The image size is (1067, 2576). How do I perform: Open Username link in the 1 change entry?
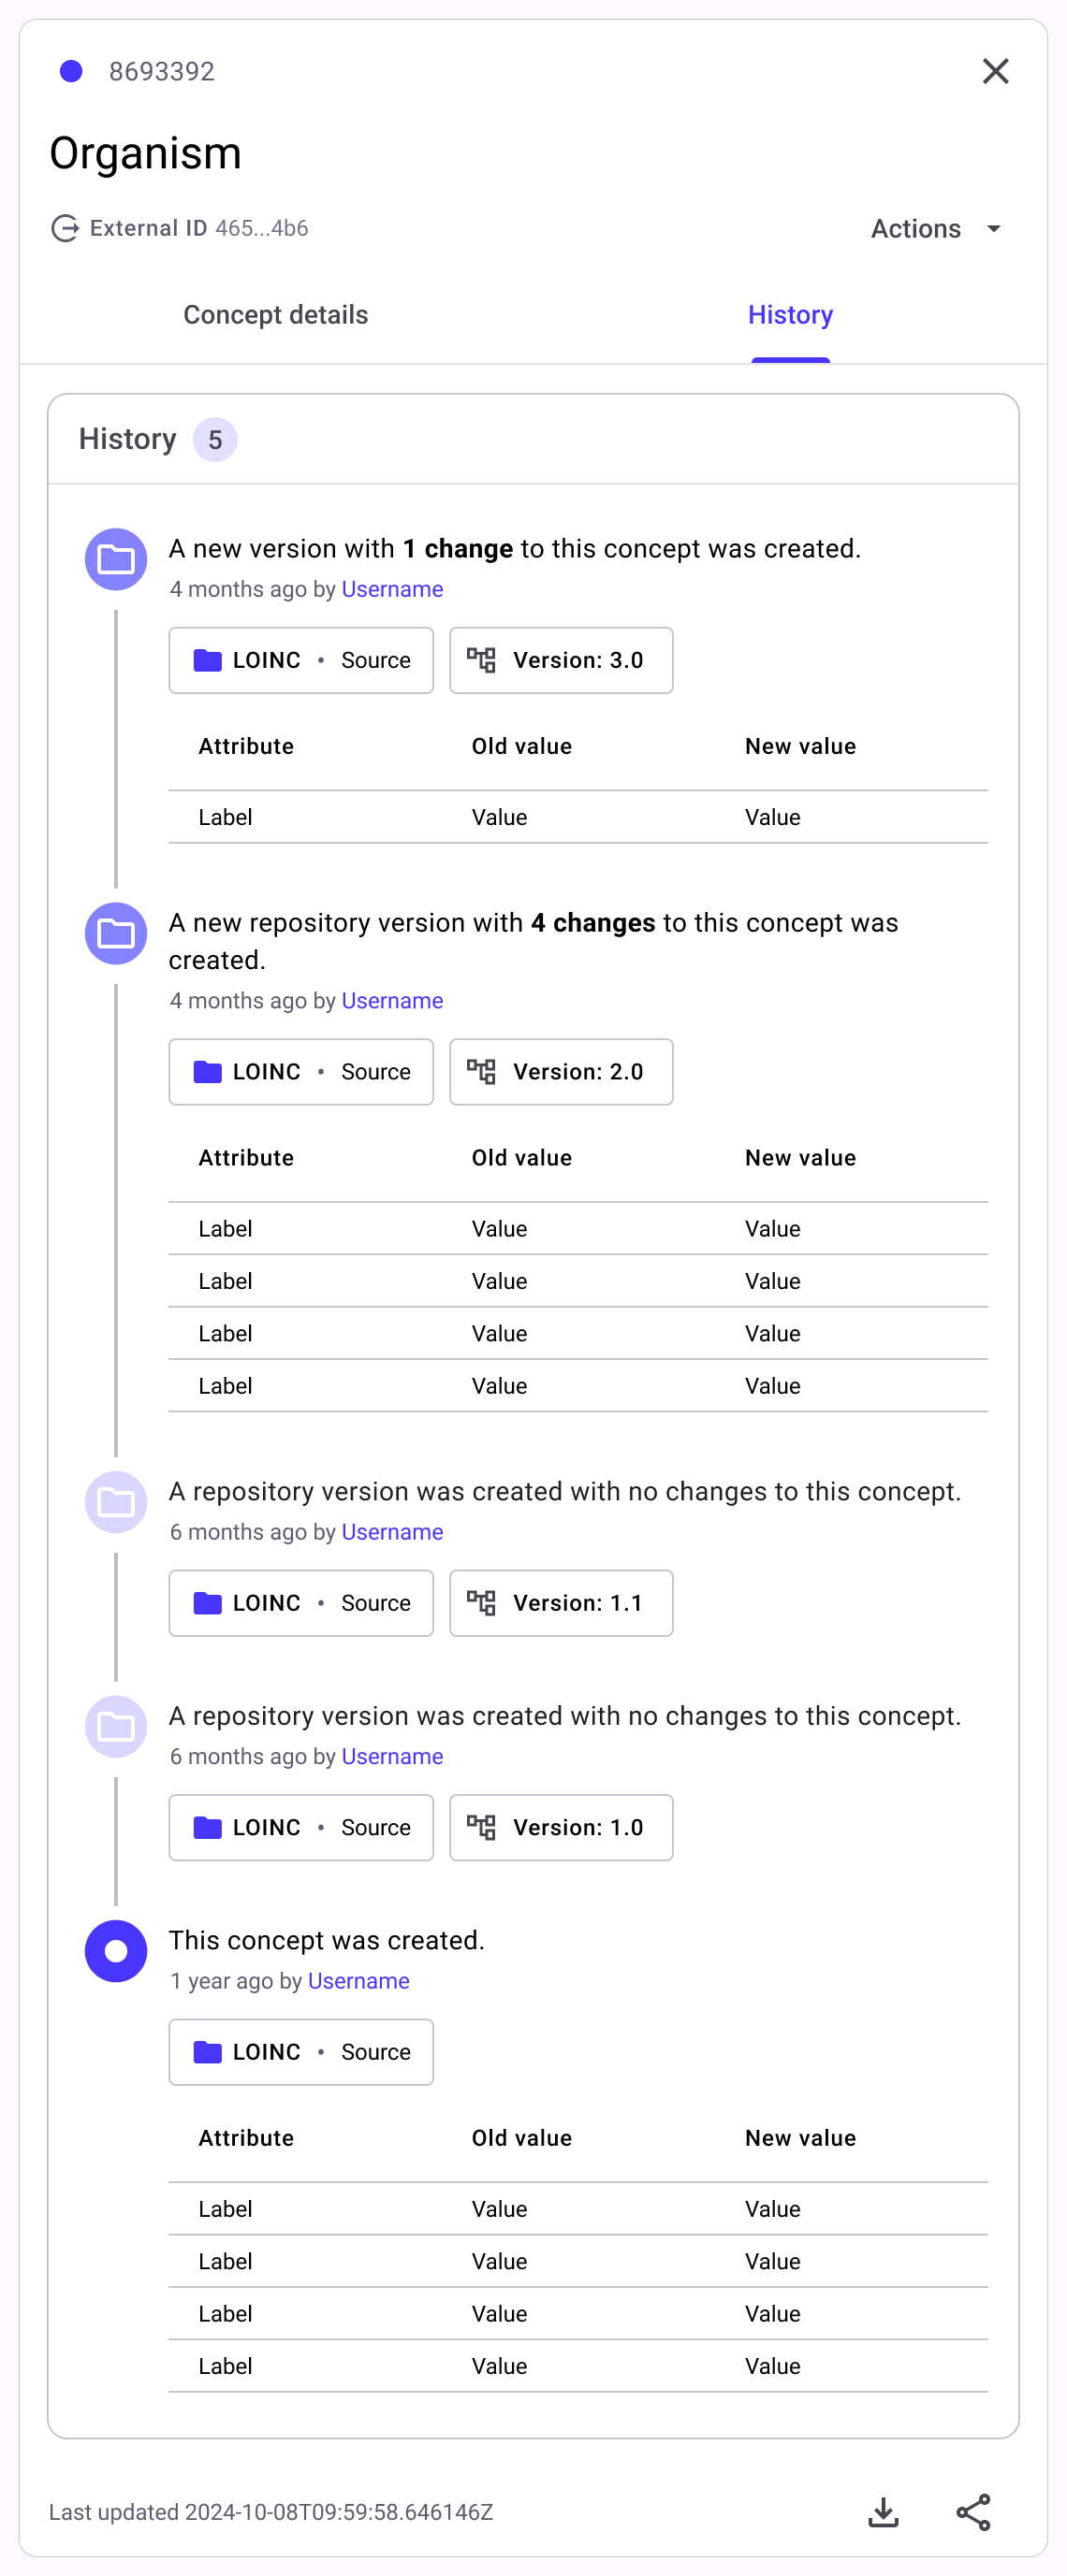(x=392, y=589)
